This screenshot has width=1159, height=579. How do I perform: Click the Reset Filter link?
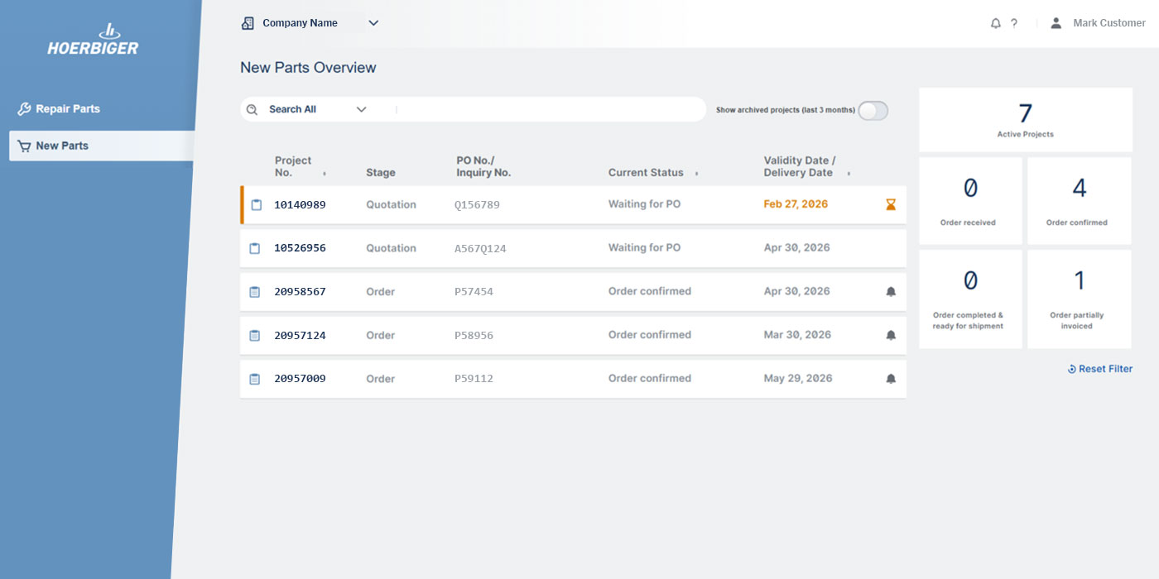pos(1100,369)
